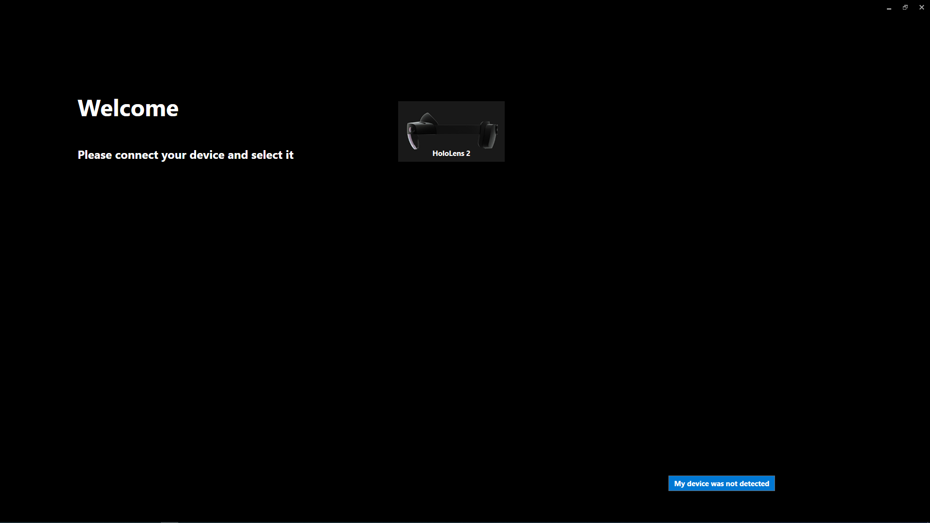Click the word detected on the blue button
Screen dimensions: 930x523
pyautogui.click(x=754, y=484)
